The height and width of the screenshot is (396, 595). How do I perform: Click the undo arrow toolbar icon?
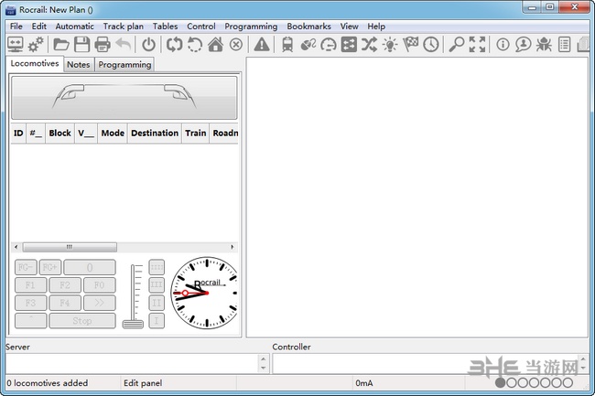pyautogui.click(x=123, y=44)
